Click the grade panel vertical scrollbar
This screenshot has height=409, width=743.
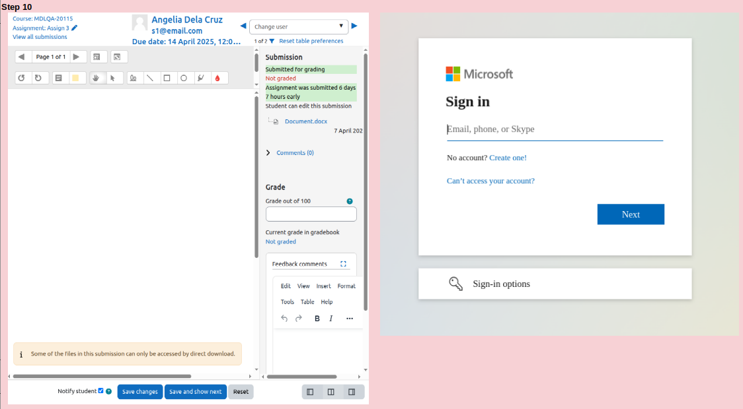366,183
